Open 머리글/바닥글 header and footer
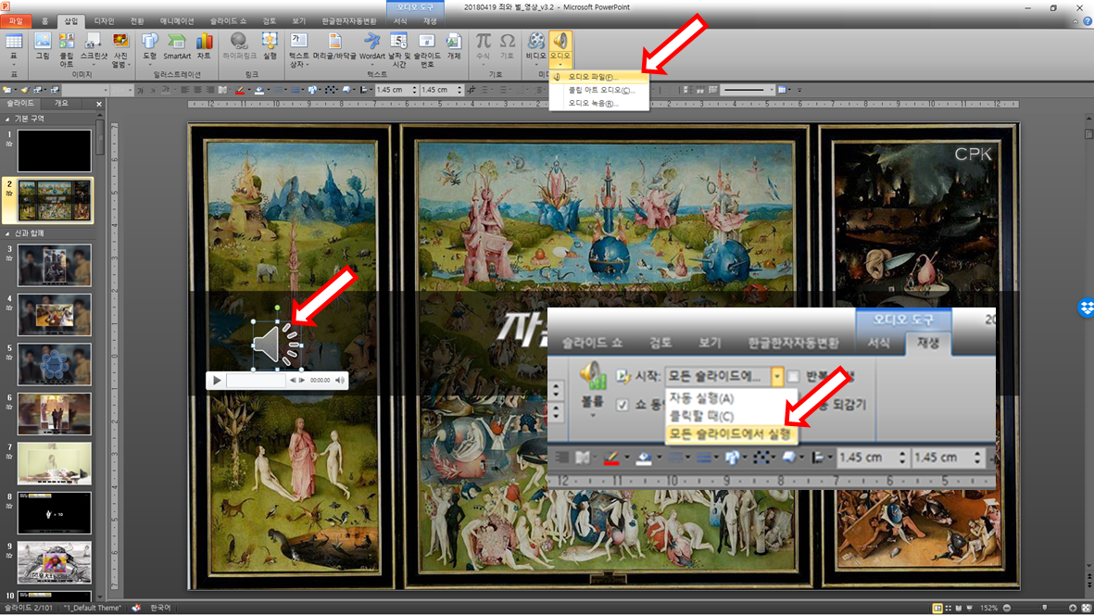This screenshot has width=1094, height=615. (334, 46)
